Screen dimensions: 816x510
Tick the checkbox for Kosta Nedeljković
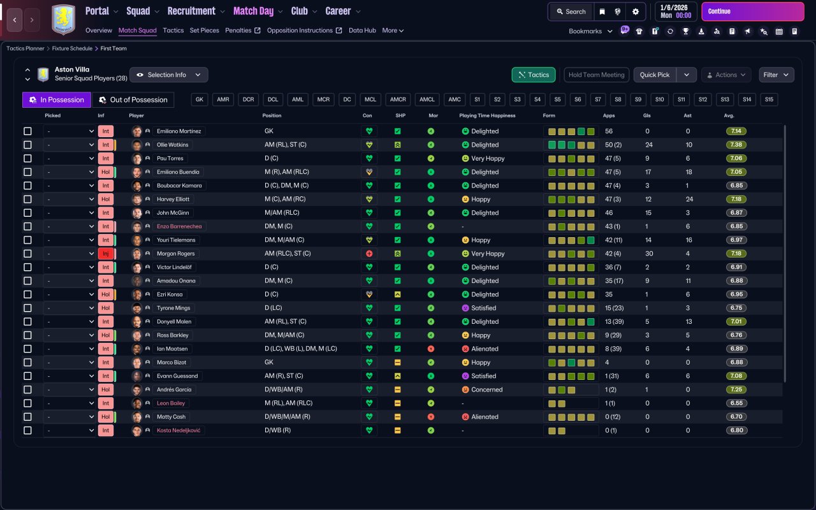(x=27, y=430)
